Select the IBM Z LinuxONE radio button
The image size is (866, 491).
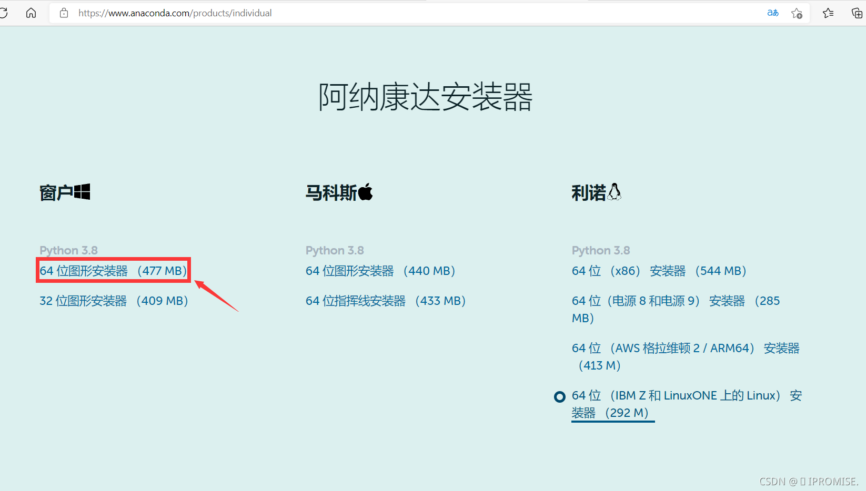click(559, 396)
